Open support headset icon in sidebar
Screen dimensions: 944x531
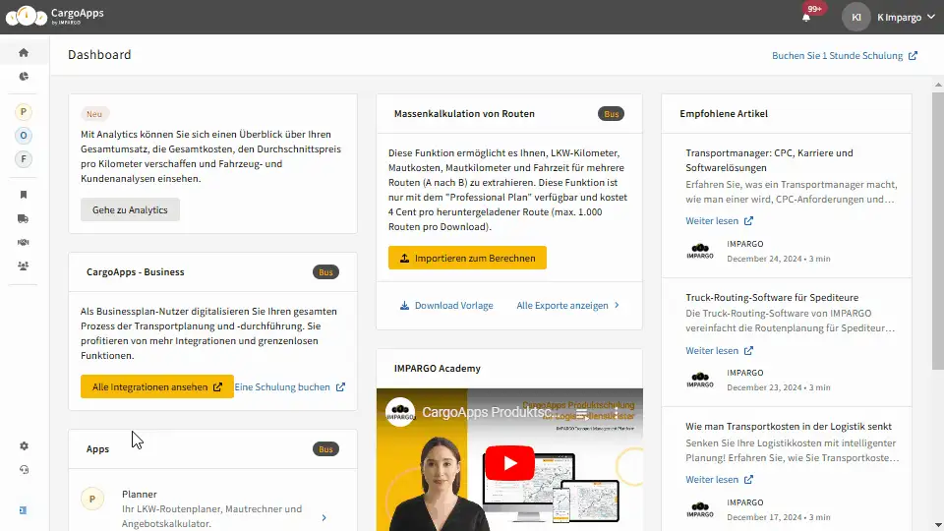click(x=24, y=470)
